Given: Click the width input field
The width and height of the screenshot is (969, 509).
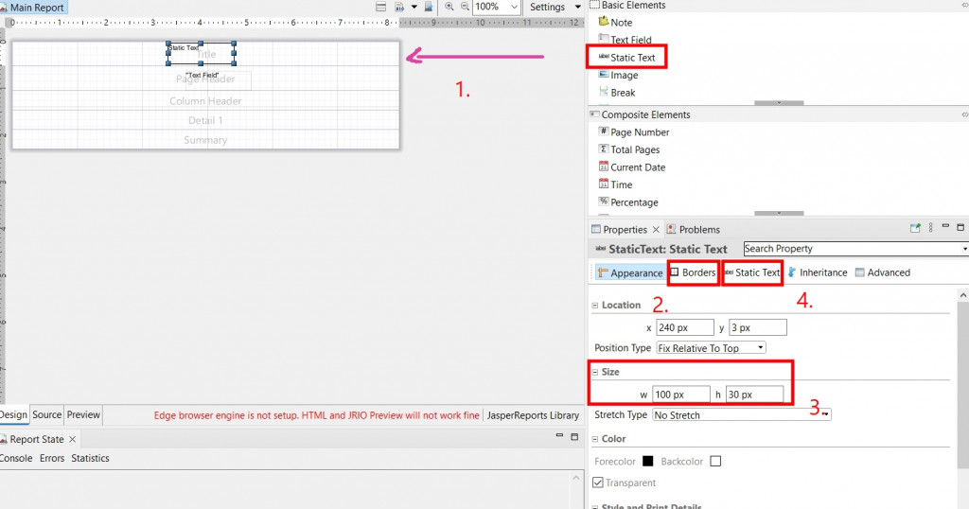Looking at the screenshot, I should click(x=681, y=395).
